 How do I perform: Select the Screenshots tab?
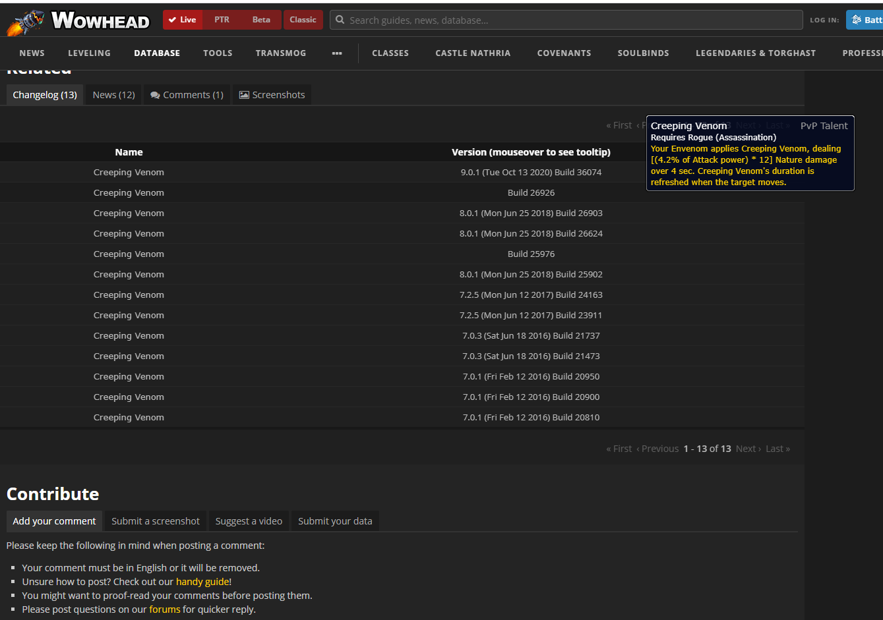pos(272,95)
